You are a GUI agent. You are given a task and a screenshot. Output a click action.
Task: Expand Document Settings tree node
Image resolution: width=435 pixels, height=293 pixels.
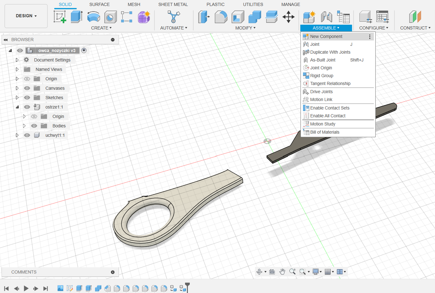coord(17,60)
